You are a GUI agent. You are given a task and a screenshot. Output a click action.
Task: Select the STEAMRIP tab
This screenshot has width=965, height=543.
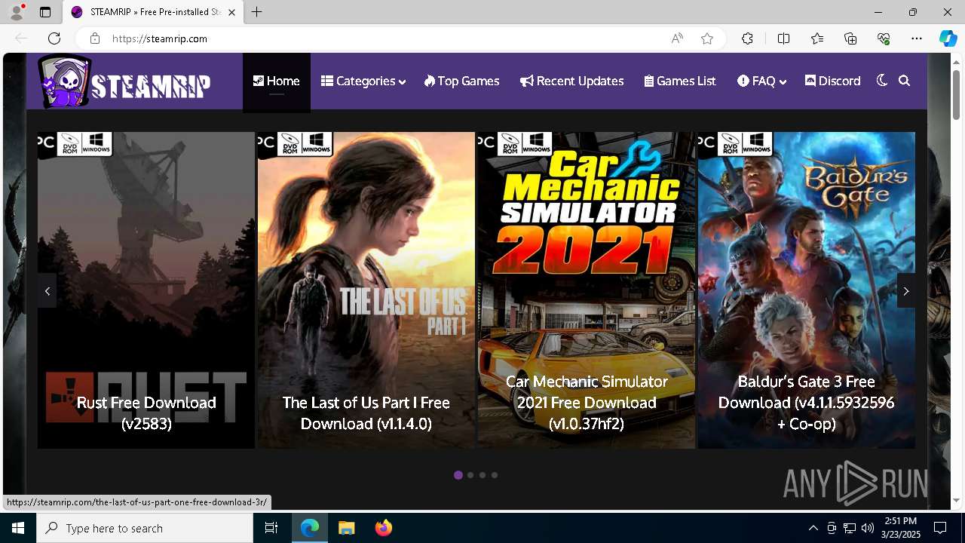point(154,12)
